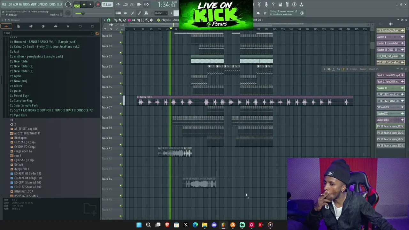Expand the 'New folder (2)' item
This screenshot has height=230, width=409.
24,66
